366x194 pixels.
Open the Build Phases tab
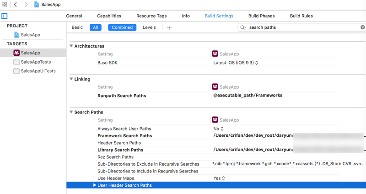262,16
